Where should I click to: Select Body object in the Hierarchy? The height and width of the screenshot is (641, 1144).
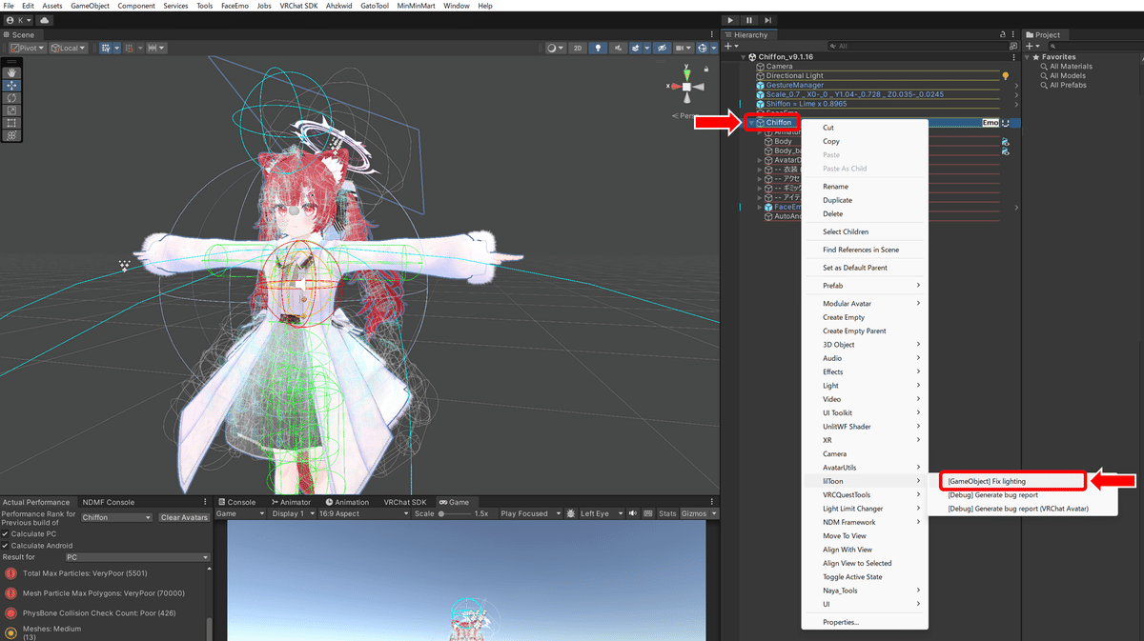click(783, 141)
